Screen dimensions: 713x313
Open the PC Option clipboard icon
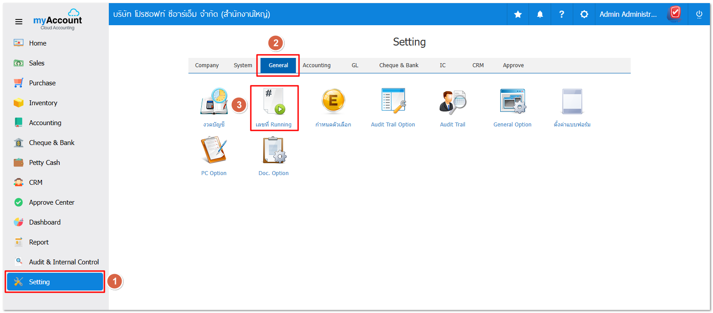point(214,150)
